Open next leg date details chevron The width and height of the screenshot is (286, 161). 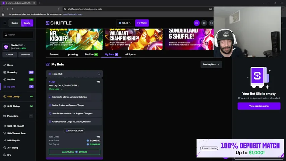pos(78,86)
